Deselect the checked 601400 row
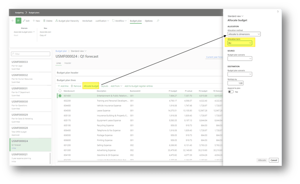 coord(60,96)
